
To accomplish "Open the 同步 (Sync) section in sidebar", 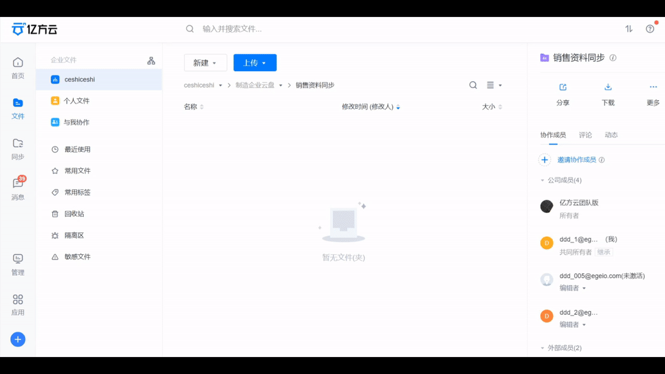I will [18, 149].
